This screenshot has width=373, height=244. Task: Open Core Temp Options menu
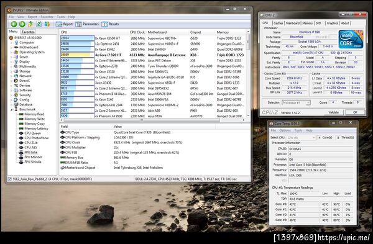click(285, 130)
